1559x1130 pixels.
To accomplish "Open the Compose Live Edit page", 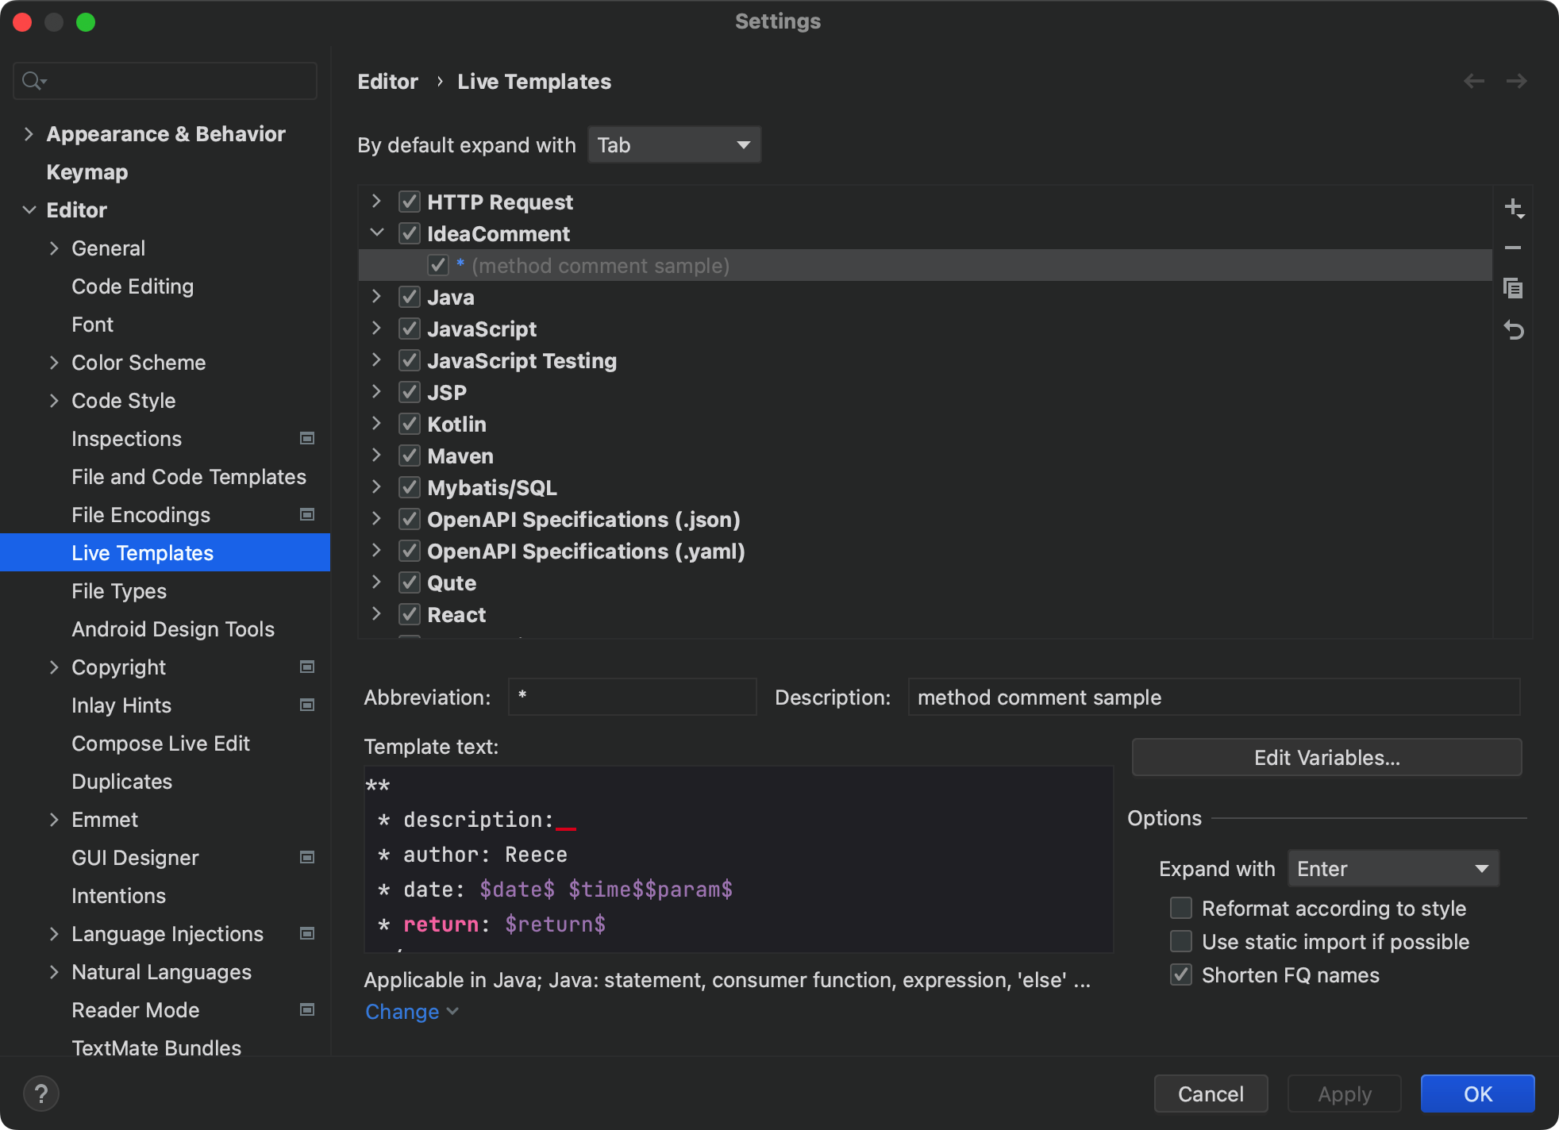I will 160,743.
